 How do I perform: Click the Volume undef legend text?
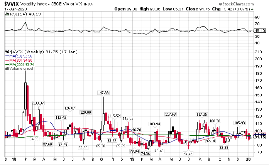(x=22, y=68)
